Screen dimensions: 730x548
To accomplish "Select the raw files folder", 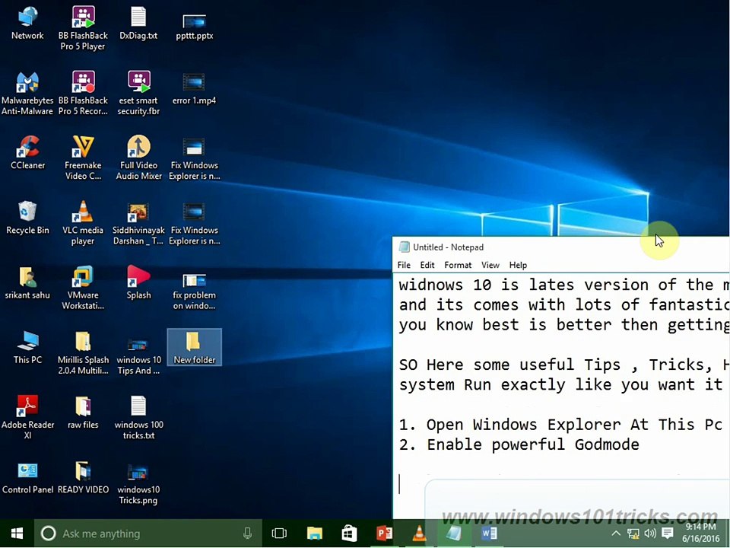I will pos(83,413).
